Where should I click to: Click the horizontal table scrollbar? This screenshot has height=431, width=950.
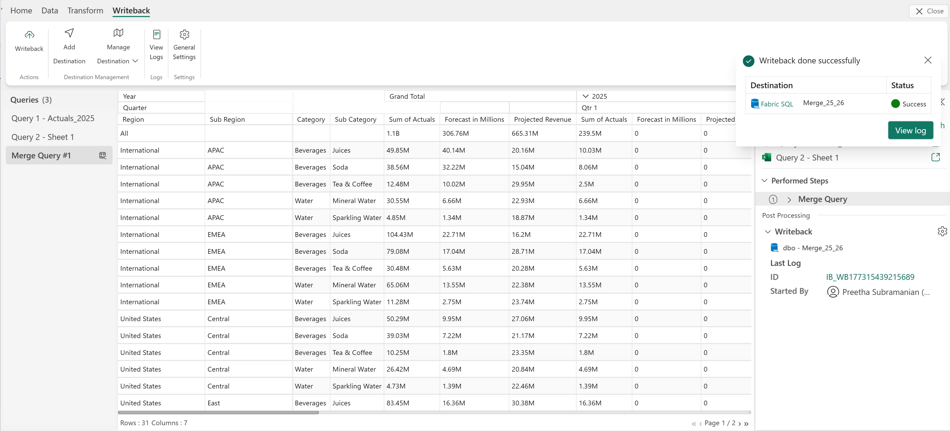(x=218, y=413)
